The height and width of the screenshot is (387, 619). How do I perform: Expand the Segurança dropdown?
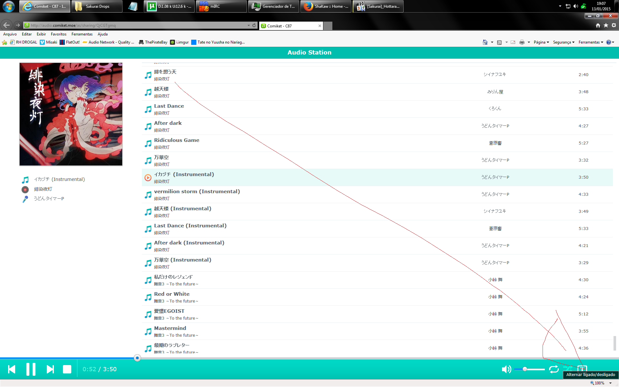[x=564, y=42]
